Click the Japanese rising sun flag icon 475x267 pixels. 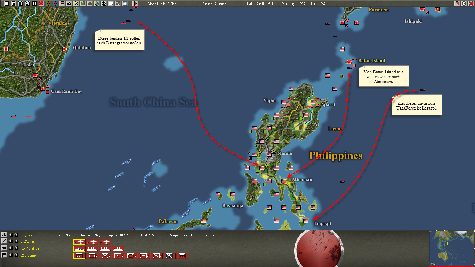point(41,3)
